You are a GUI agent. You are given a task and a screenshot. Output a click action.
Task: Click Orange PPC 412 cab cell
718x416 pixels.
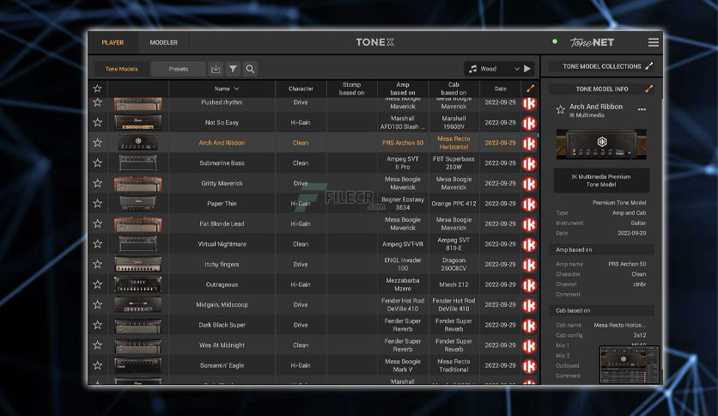tap(453, 204)
